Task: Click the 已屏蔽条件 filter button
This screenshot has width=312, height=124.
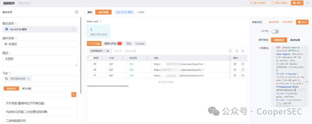Action: click(x=100, y=51)
